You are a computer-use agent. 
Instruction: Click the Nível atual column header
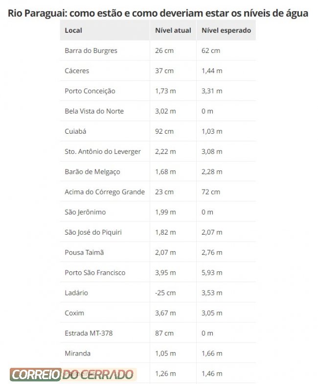click(173, 30)
